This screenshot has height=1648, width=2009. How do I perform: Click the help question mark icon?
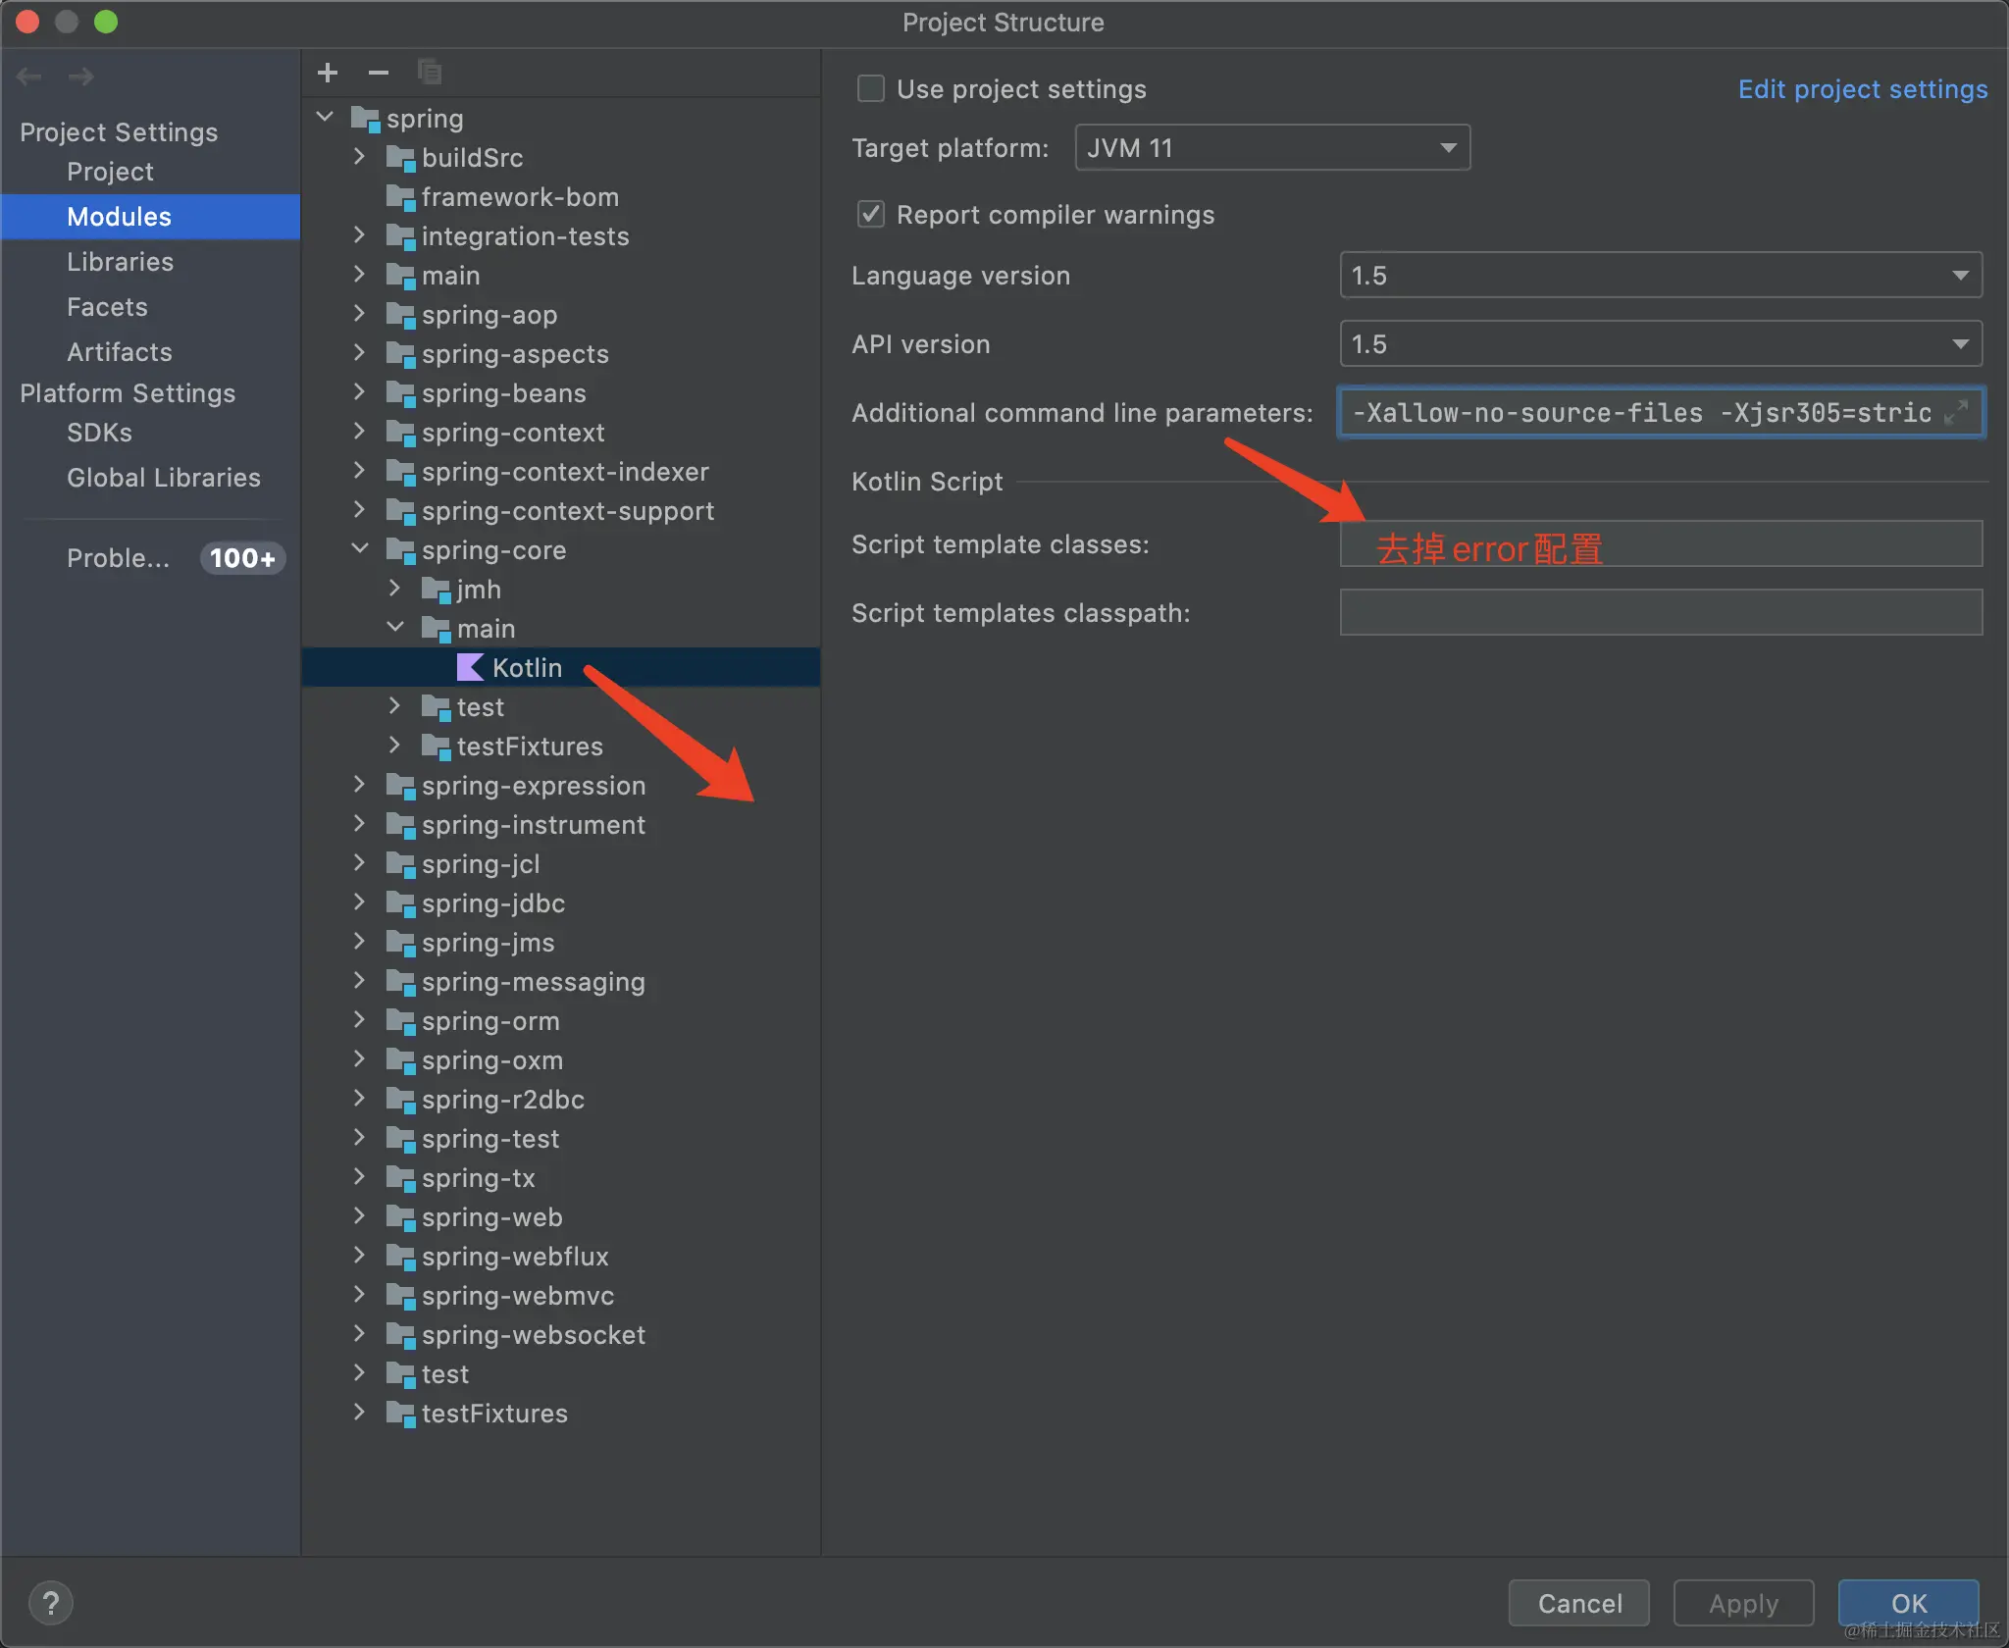pyautogui.click(x=51, y=1603)
